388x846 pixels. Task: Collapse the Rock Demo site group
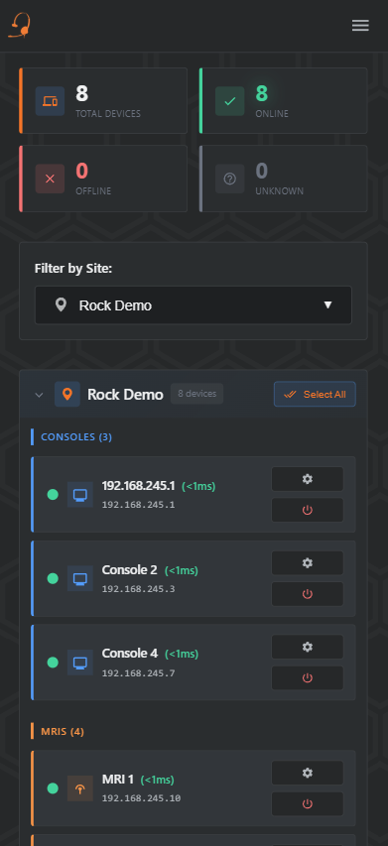click(x=39, y=395)
